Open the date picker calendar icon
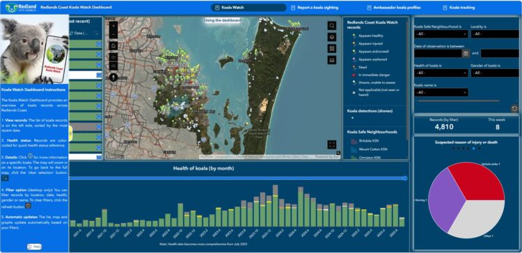Screen dimensions: 522x253 pos(466,54)
